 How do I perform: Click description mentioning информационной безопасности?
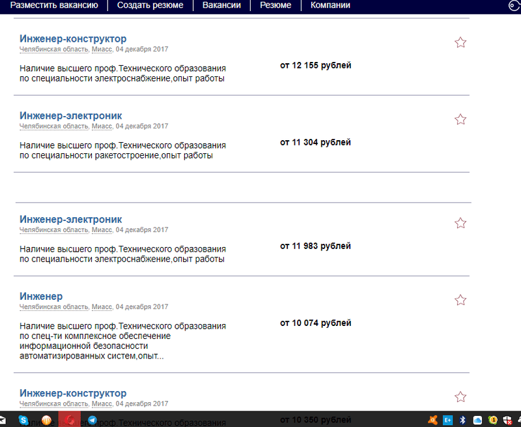(122, 341)
